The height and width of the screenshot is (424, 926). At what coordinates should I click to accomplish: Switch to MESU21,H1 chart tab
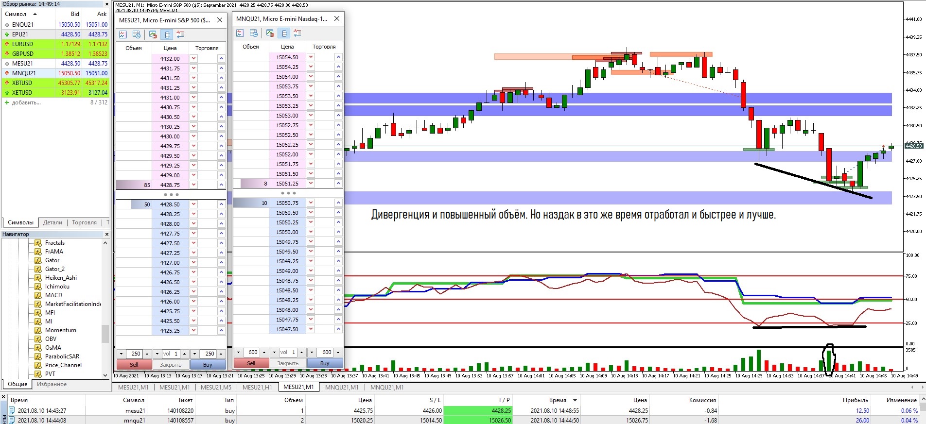[257, 388]
